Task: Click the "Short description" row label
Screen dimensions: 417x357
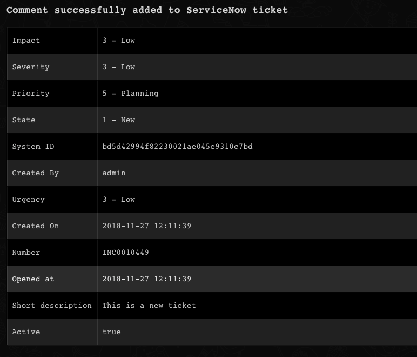Action: [52, 306]
